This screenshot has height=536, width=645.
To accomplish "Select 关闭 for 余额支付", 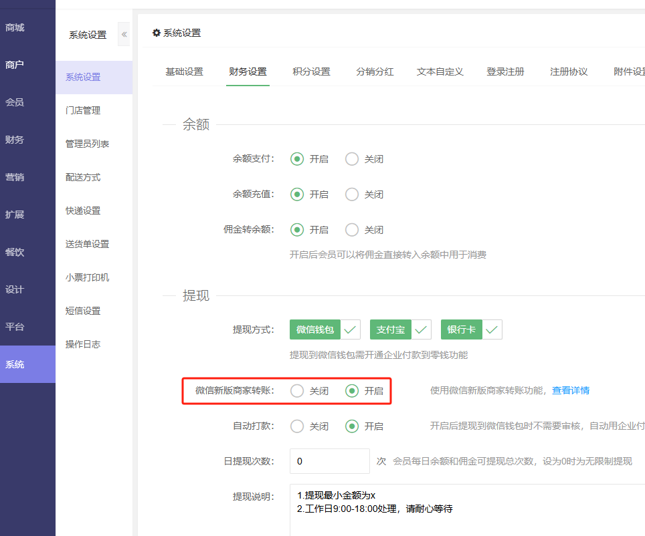I will pos(352,159).
